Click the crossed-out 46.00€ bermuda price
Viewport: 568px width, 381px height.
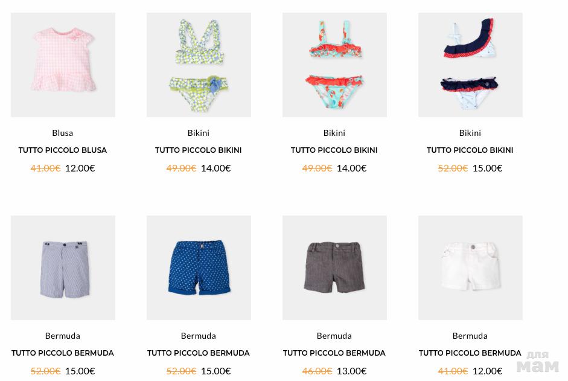pos(317,371)
